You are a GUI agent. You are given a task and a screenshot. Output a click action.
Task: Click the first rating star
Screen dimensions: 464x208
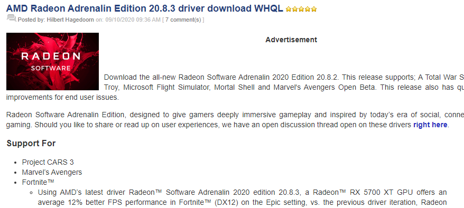289,9
